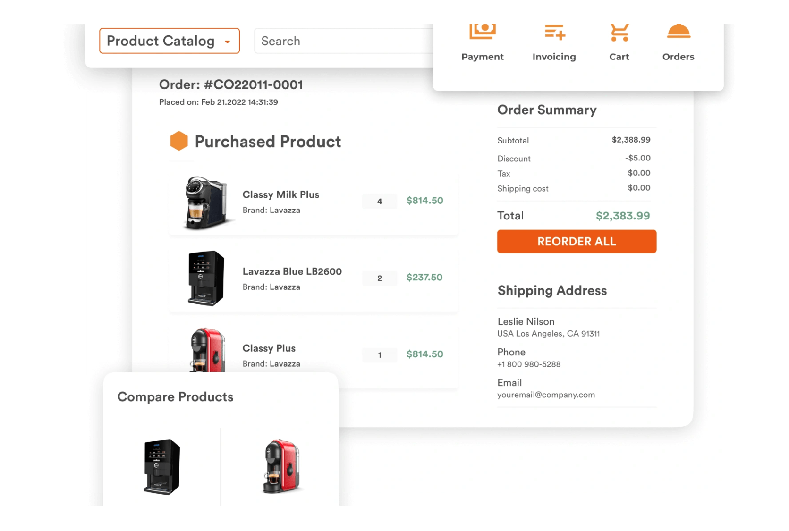Click the Cart menu label

pyautogui.click(x=619, y=57)
